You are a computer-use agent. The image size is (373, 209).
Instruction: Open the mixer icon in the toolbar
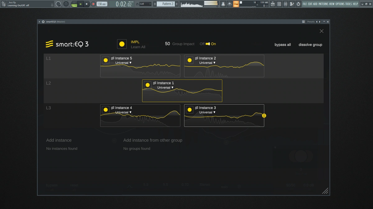click(285, 4)
